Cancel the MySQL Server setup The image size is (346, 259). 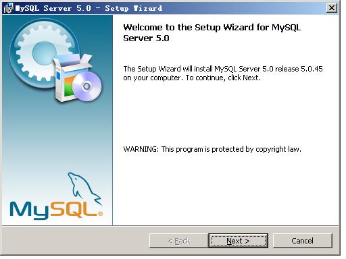tap(302, 241)
